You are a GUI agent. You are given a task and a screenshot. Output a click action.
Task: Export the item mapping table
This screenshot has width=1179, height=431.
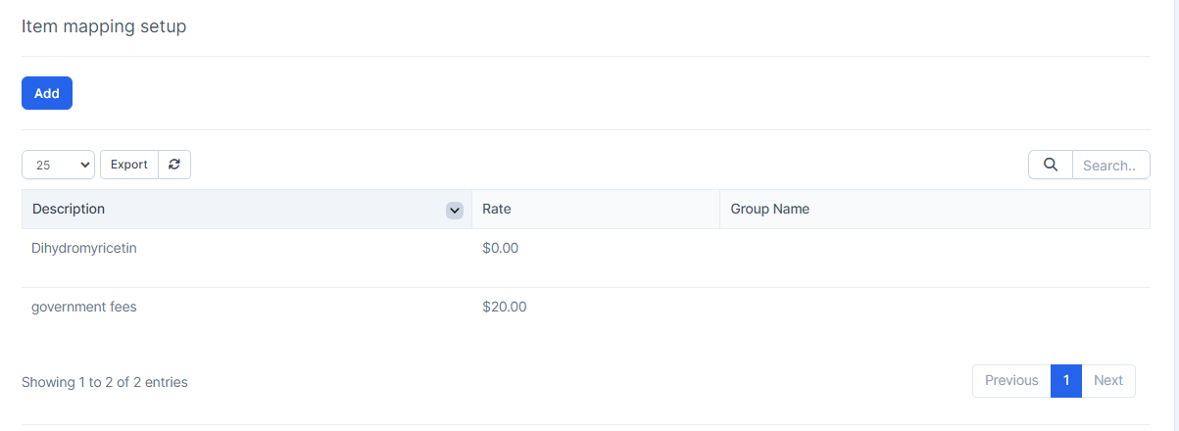(x=128, y=165)
